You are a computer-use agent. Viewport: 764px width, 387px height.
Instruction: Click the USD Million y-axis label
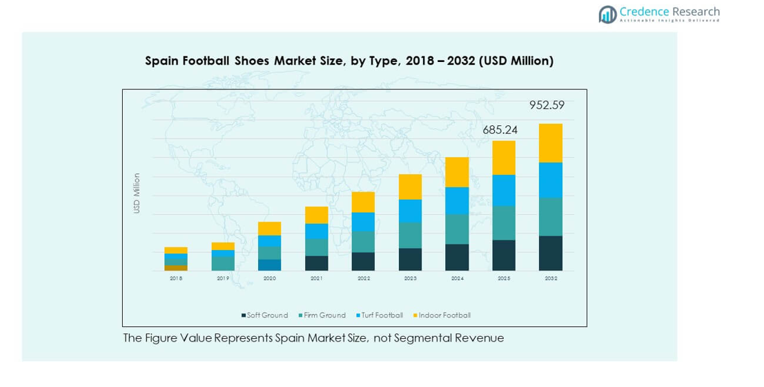tap(137, 193)
